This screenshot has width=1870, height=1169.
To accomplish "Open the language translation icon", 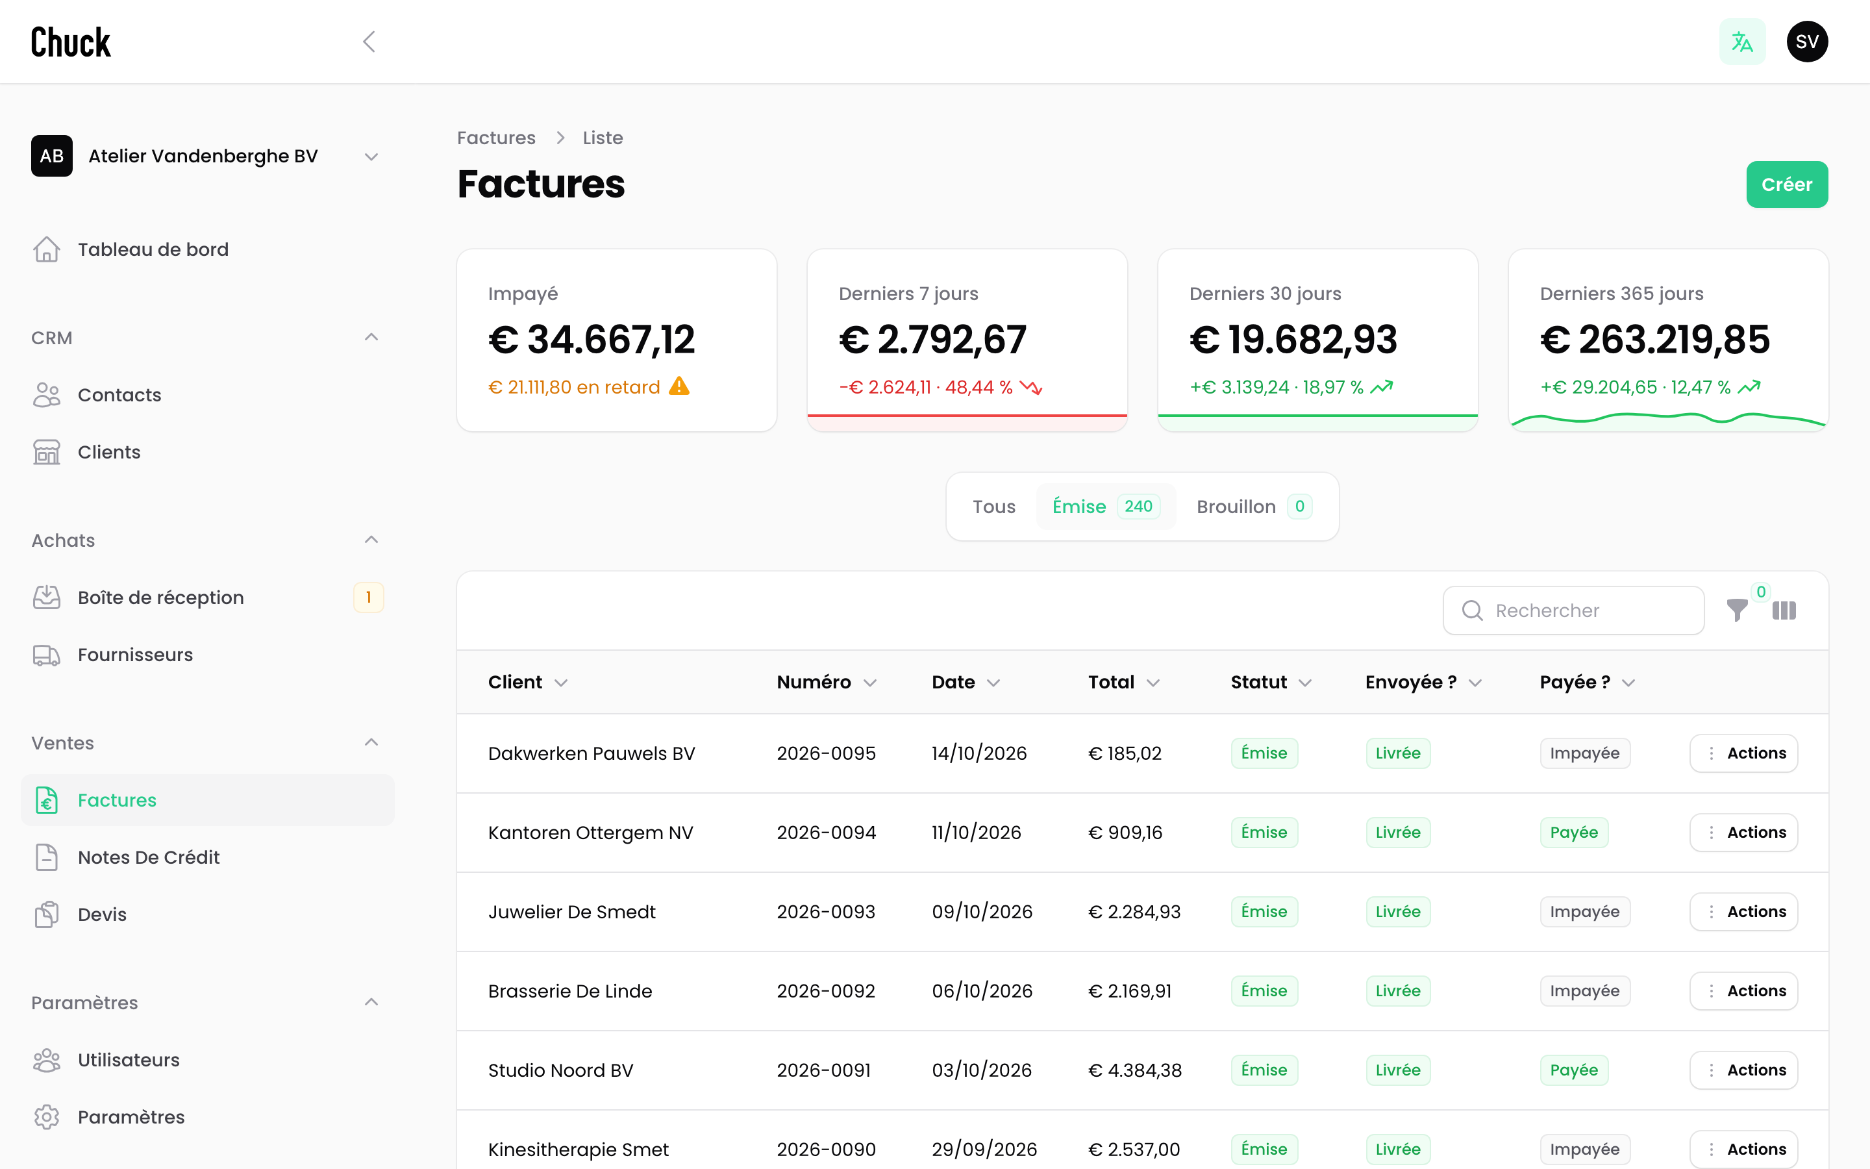I will [x=1741, y=42].
